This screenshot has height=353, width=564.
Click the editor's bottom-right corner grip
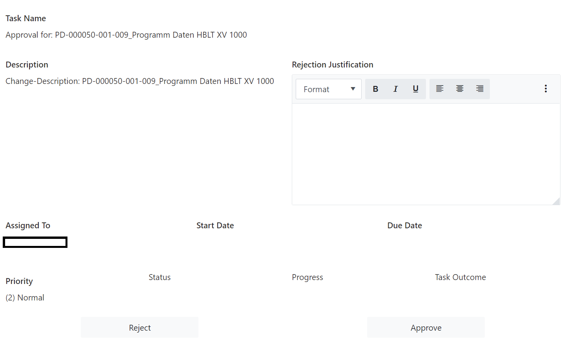point(556,201)
